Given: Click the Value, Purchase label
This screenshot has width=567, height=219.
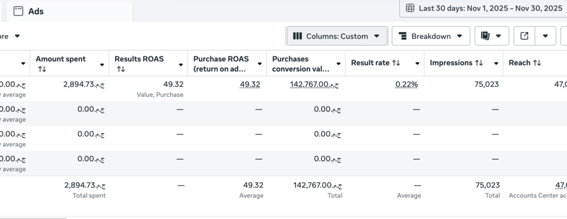Looking at the screenshot, I should coord(160,95).
